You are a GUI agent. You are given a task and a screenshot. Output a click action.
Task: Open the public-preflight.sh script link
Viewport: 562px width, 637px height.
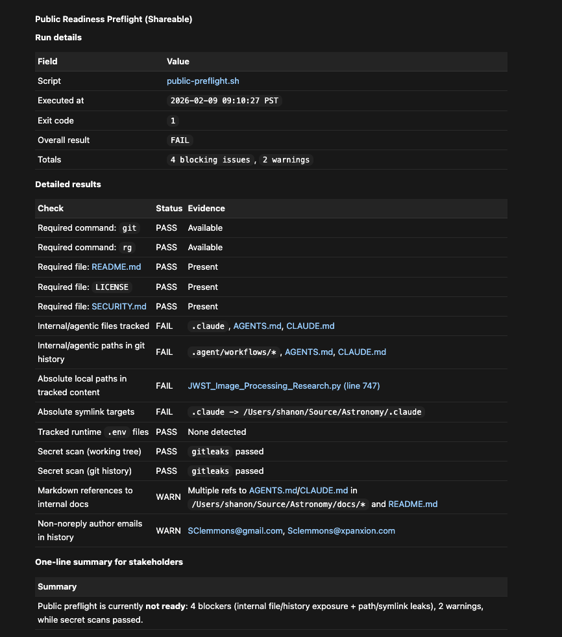point(202,81)
